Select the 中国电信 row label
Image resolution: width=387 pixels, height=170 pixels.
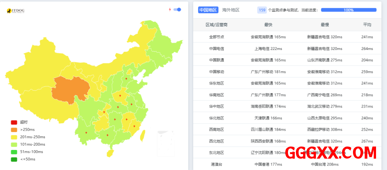point(217,48)
